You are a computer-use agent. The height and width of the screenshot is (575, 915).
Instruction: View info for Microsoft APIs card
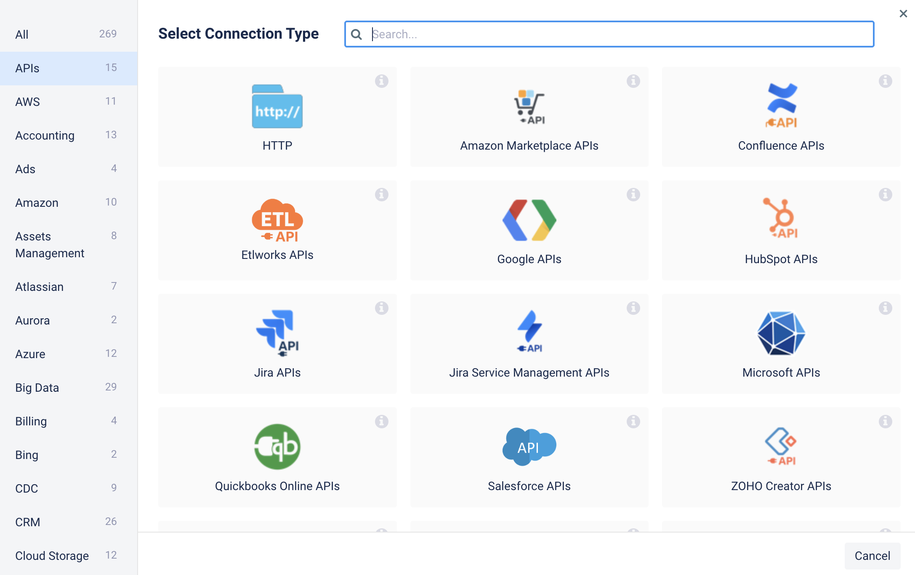tap(885, 308)
